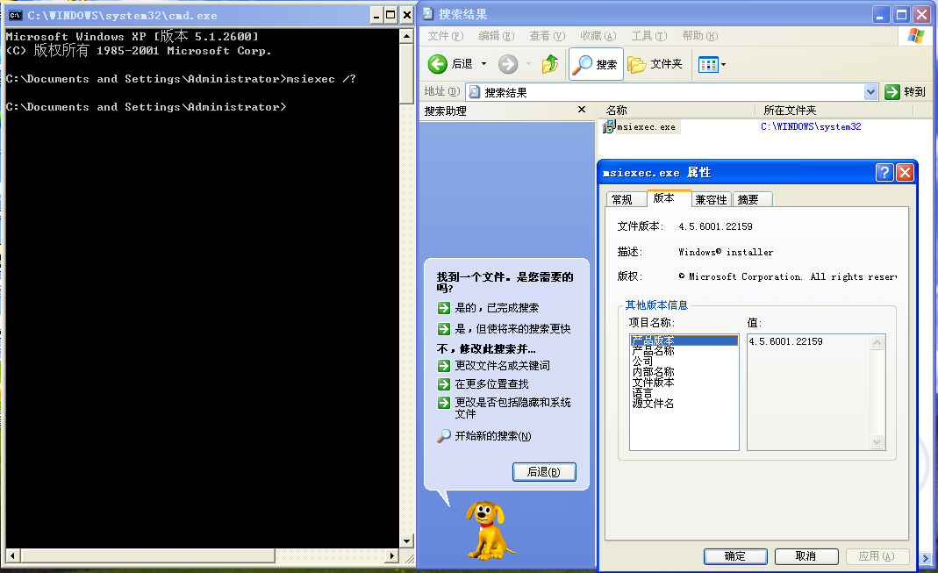Close the msiexec.exe properties dialog
This screenshot has width=938, height=573.
pos(906,173)
